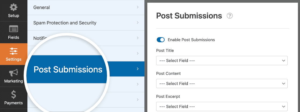
Task: Open the Payments dollar icon
Action: click(13, 95)
